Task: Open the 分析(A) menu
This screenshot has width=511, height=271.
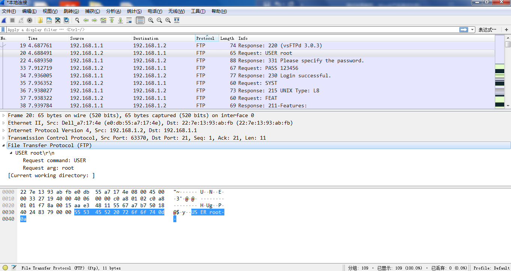Action: point(113,11)
